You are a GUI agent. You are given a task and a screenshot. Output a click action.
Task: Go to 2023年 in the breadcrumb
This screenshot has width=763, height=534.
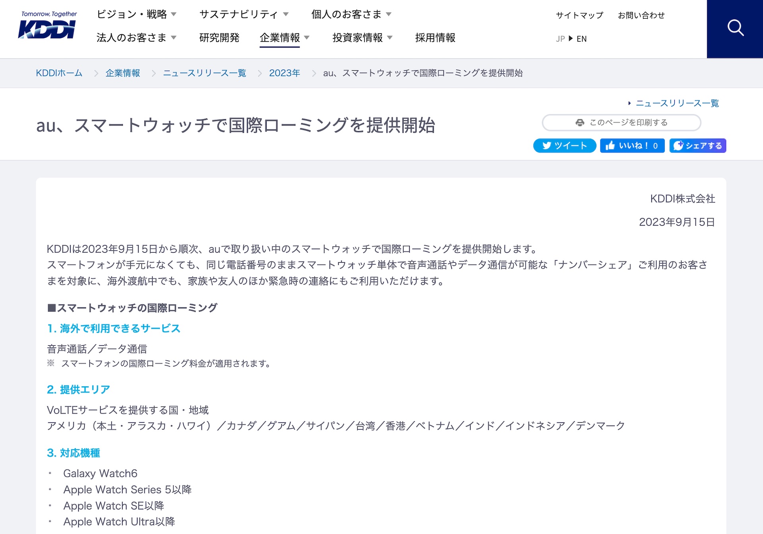tap(285, 73)
